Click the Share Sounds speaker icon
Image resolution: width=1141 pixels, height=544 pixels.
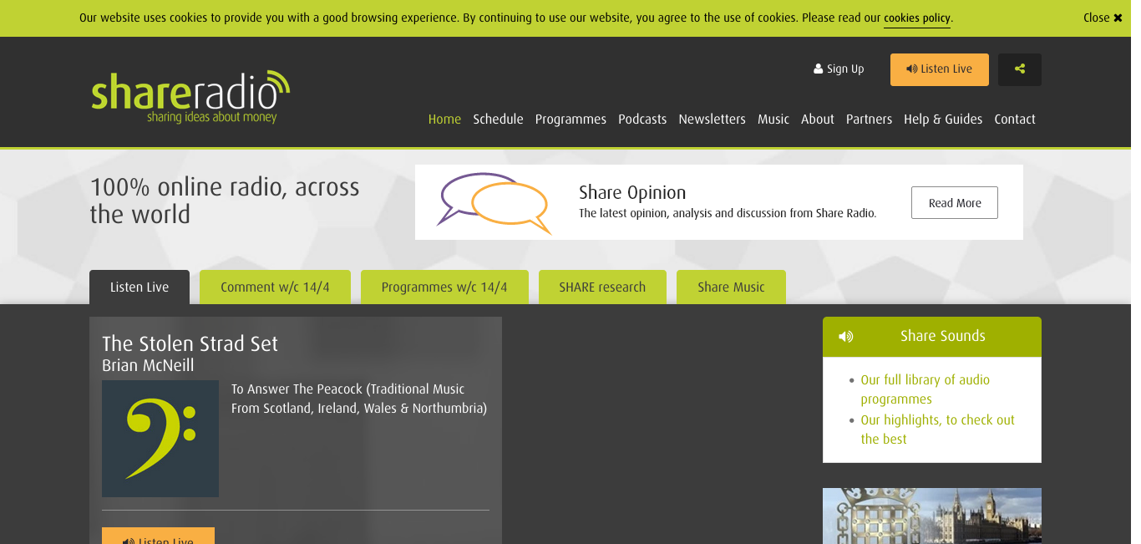point(846,337)
